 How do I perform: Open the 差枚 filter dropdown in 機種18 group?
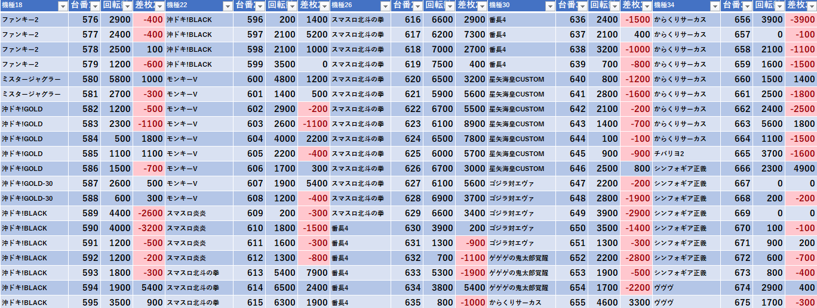click(x=159, y=6)
